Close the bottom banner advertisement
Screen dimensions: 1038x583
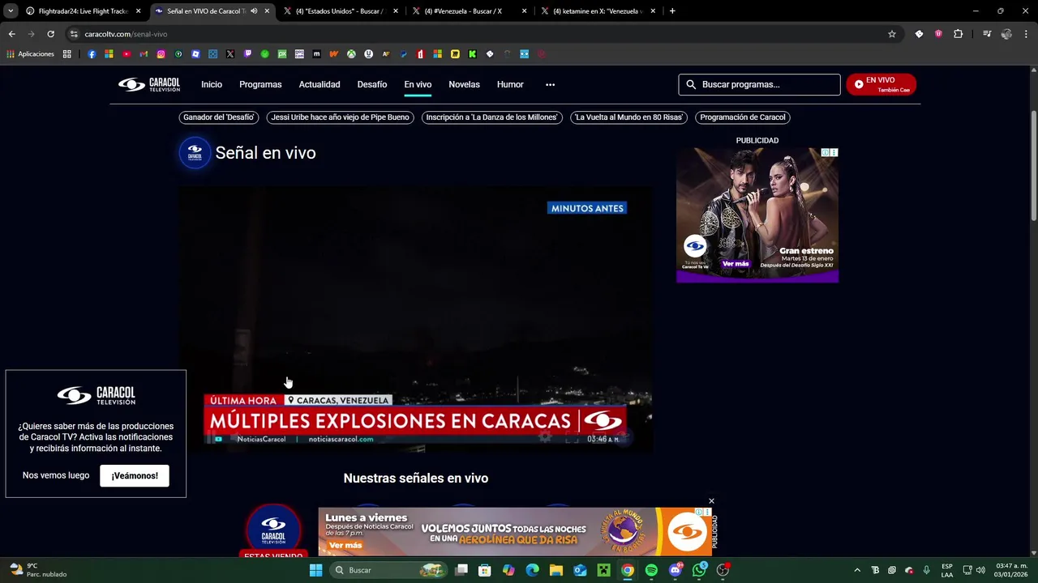point(711,501)
